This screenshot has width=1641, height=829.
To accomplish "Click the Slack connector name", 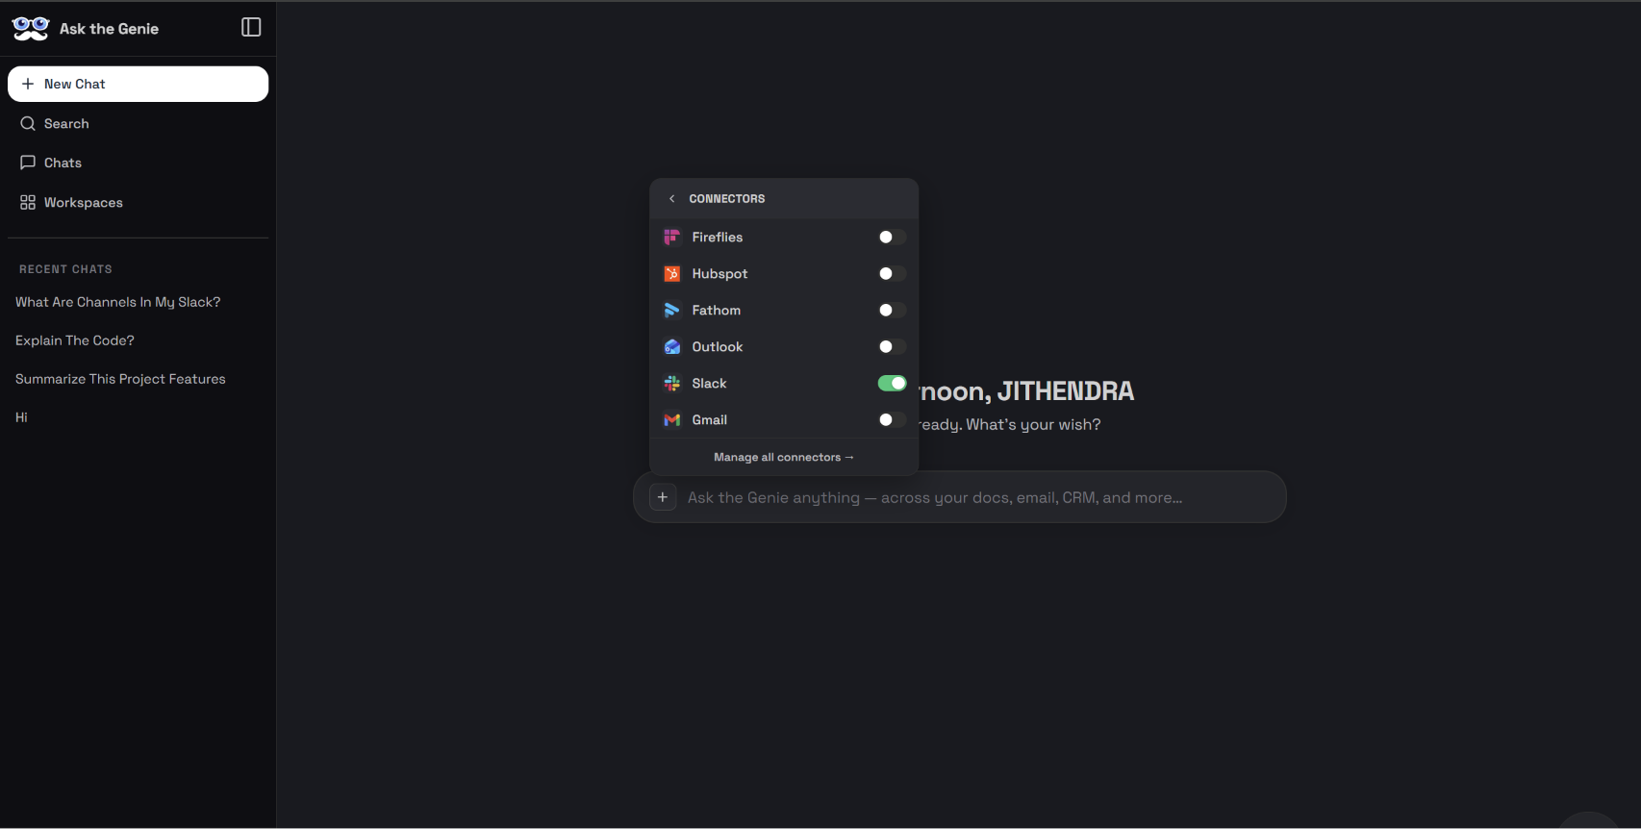I will (x=710, y=384).
